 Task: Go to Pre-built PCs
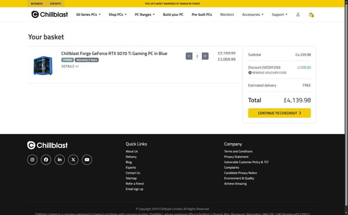(x=202, y=15)
